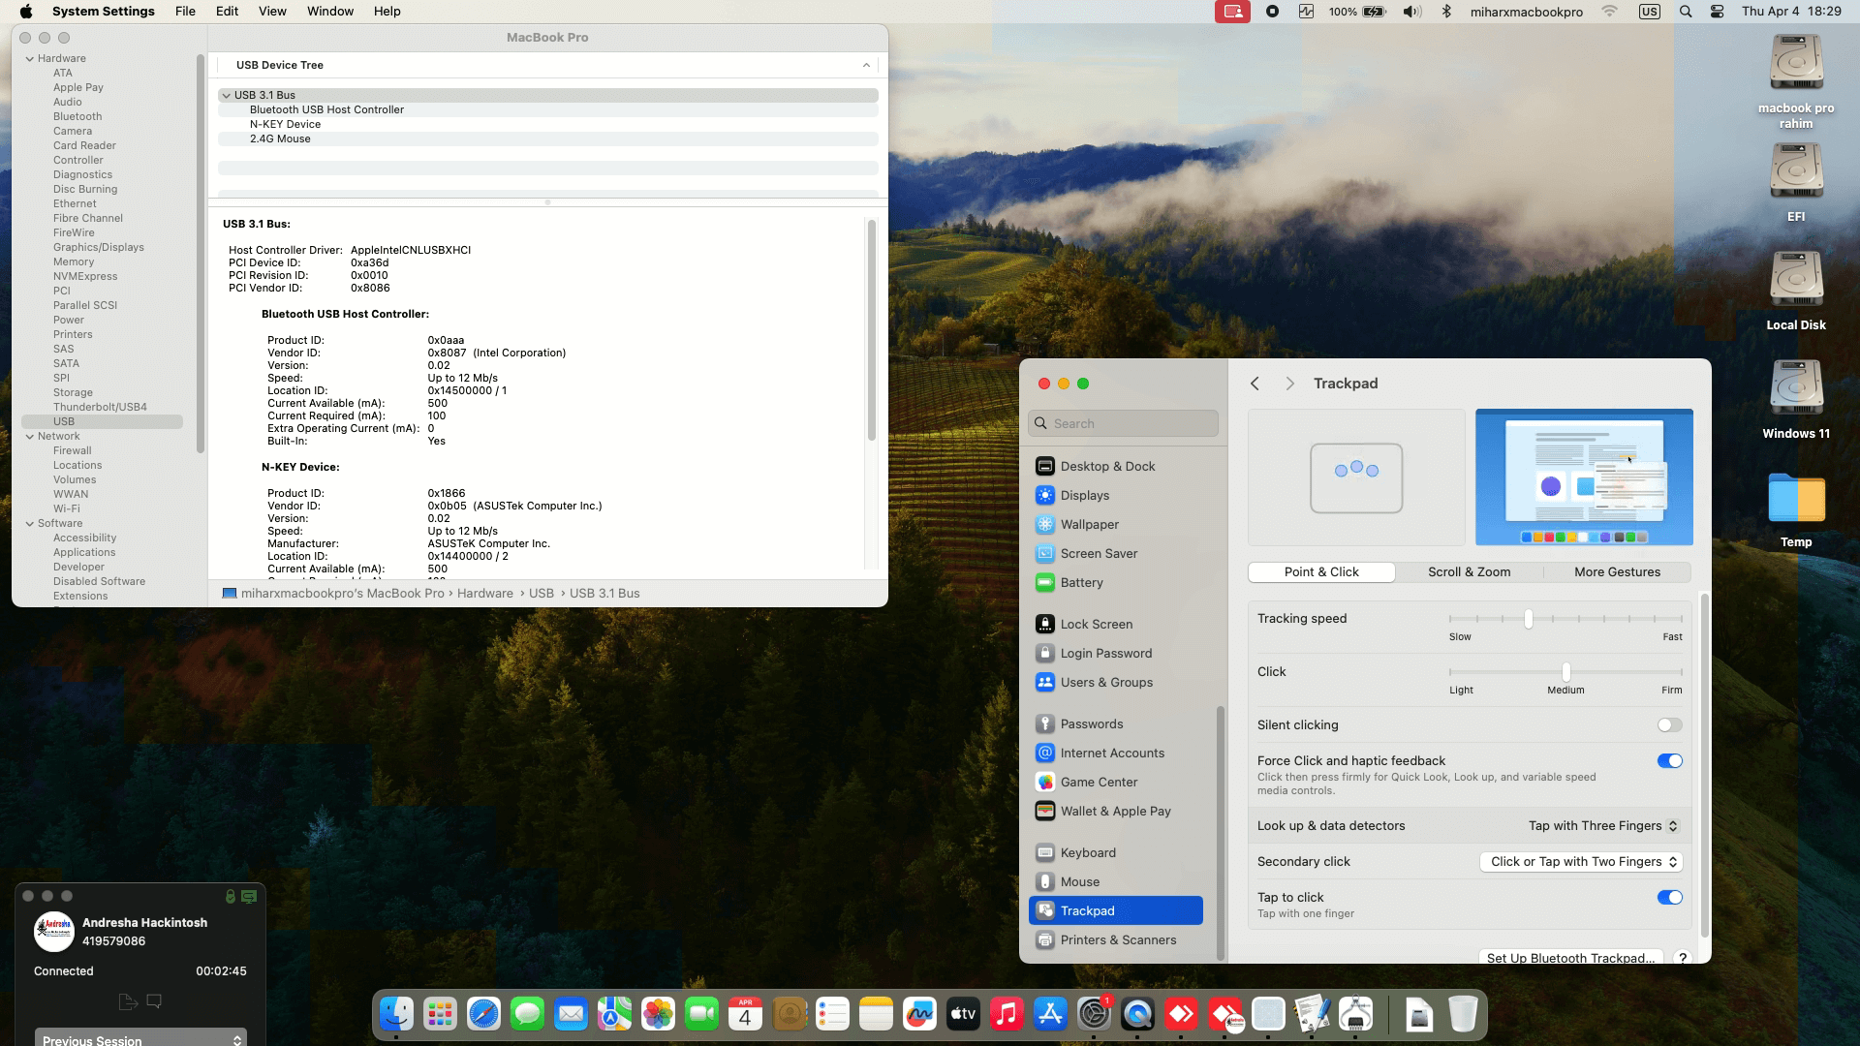
Task: Open the Lock Screen settings icon
Action: tap(1044, 624)
